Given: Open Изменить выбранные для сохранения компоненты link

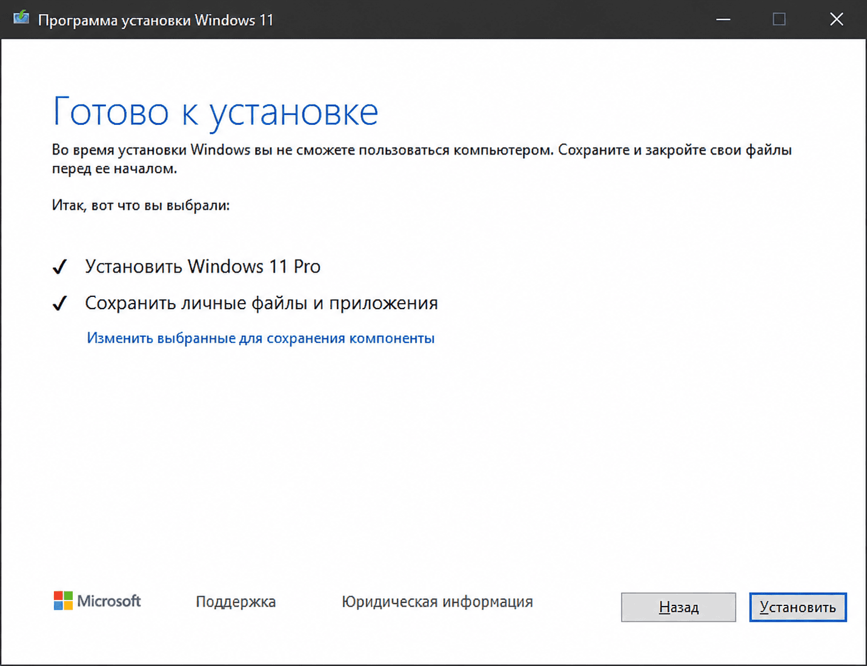Looking at the screenshot, I should click(x=261, y=338).
